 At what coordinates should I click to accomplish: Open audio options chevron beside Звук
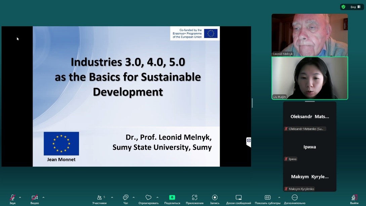tap(20, 198)
